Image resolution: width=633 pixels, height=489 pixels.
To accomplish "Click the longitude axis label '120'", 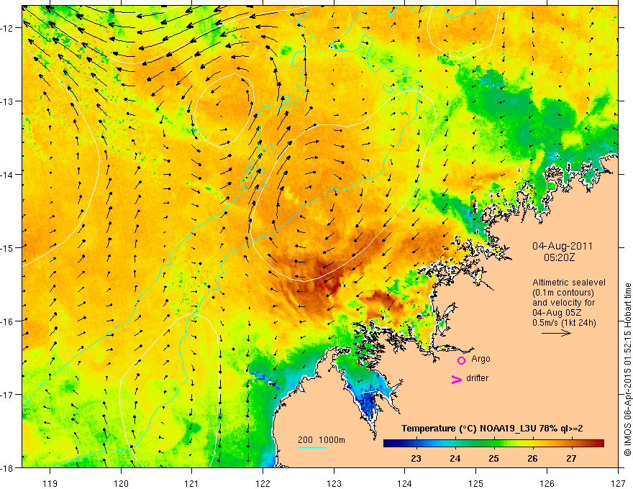I will (121, 483).
